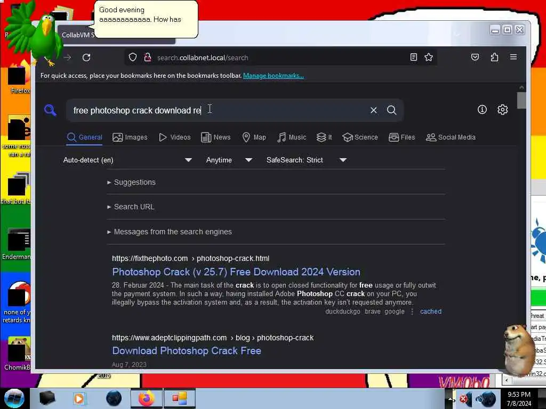The image size is (546, 409).
Task: Click fixthephoto.com result URL
Action: [x=190, y=258]
